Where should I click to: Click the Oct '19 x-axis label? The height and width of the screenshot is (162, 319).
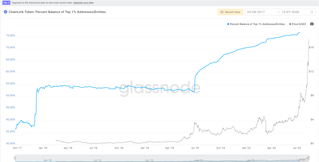point(221,148)
